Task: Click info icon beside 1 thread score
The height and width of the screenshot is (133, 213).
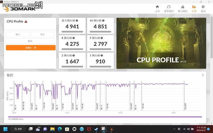Action: (102, 55)
